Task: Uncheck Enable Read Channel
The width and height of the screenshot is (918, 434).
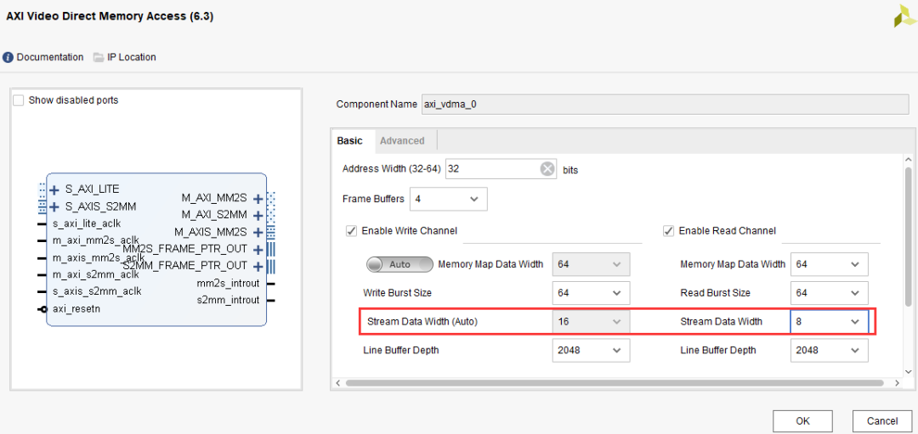Action: 668,231
